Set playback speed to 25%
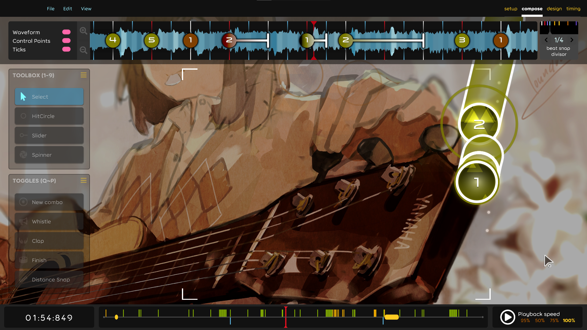 pos(525,321)
